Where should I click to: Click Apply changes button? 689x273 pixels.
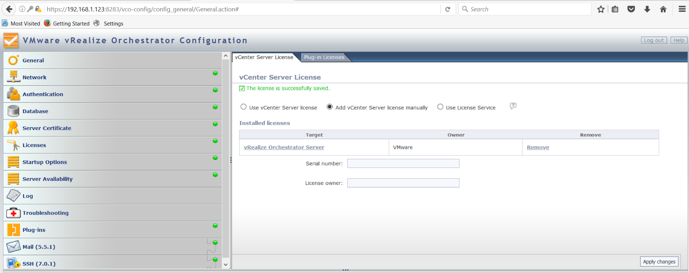(x=659, y=261)
